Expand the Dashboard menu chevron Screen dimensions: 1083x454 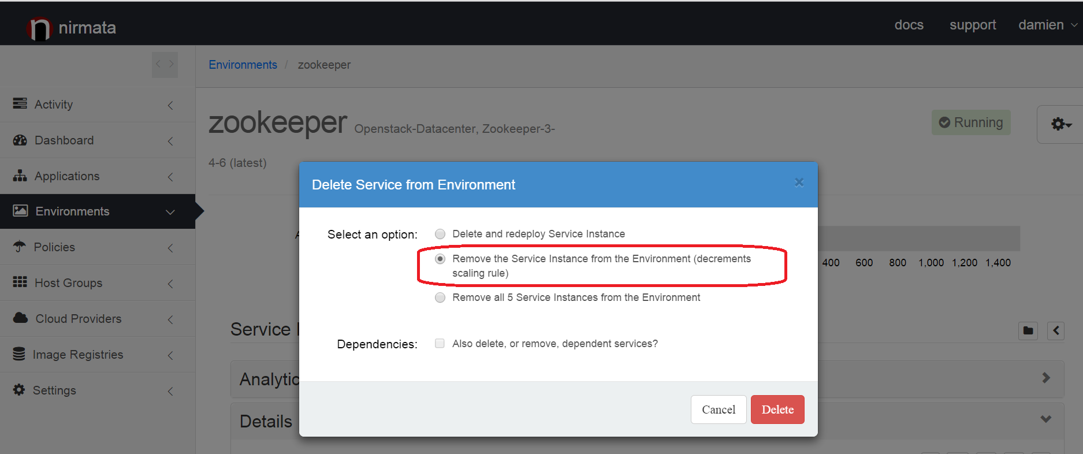click(x=170, y=141)
